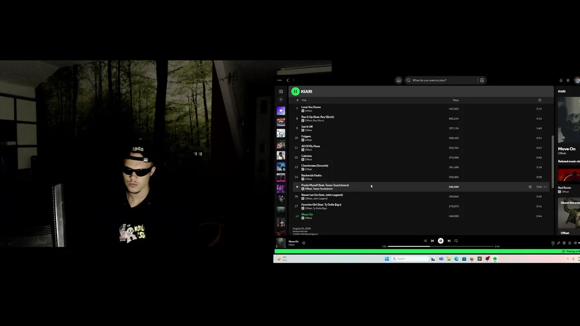Pause playback in the bottom player bar
This screenshot has height=326, width=580.
(440, 241)
